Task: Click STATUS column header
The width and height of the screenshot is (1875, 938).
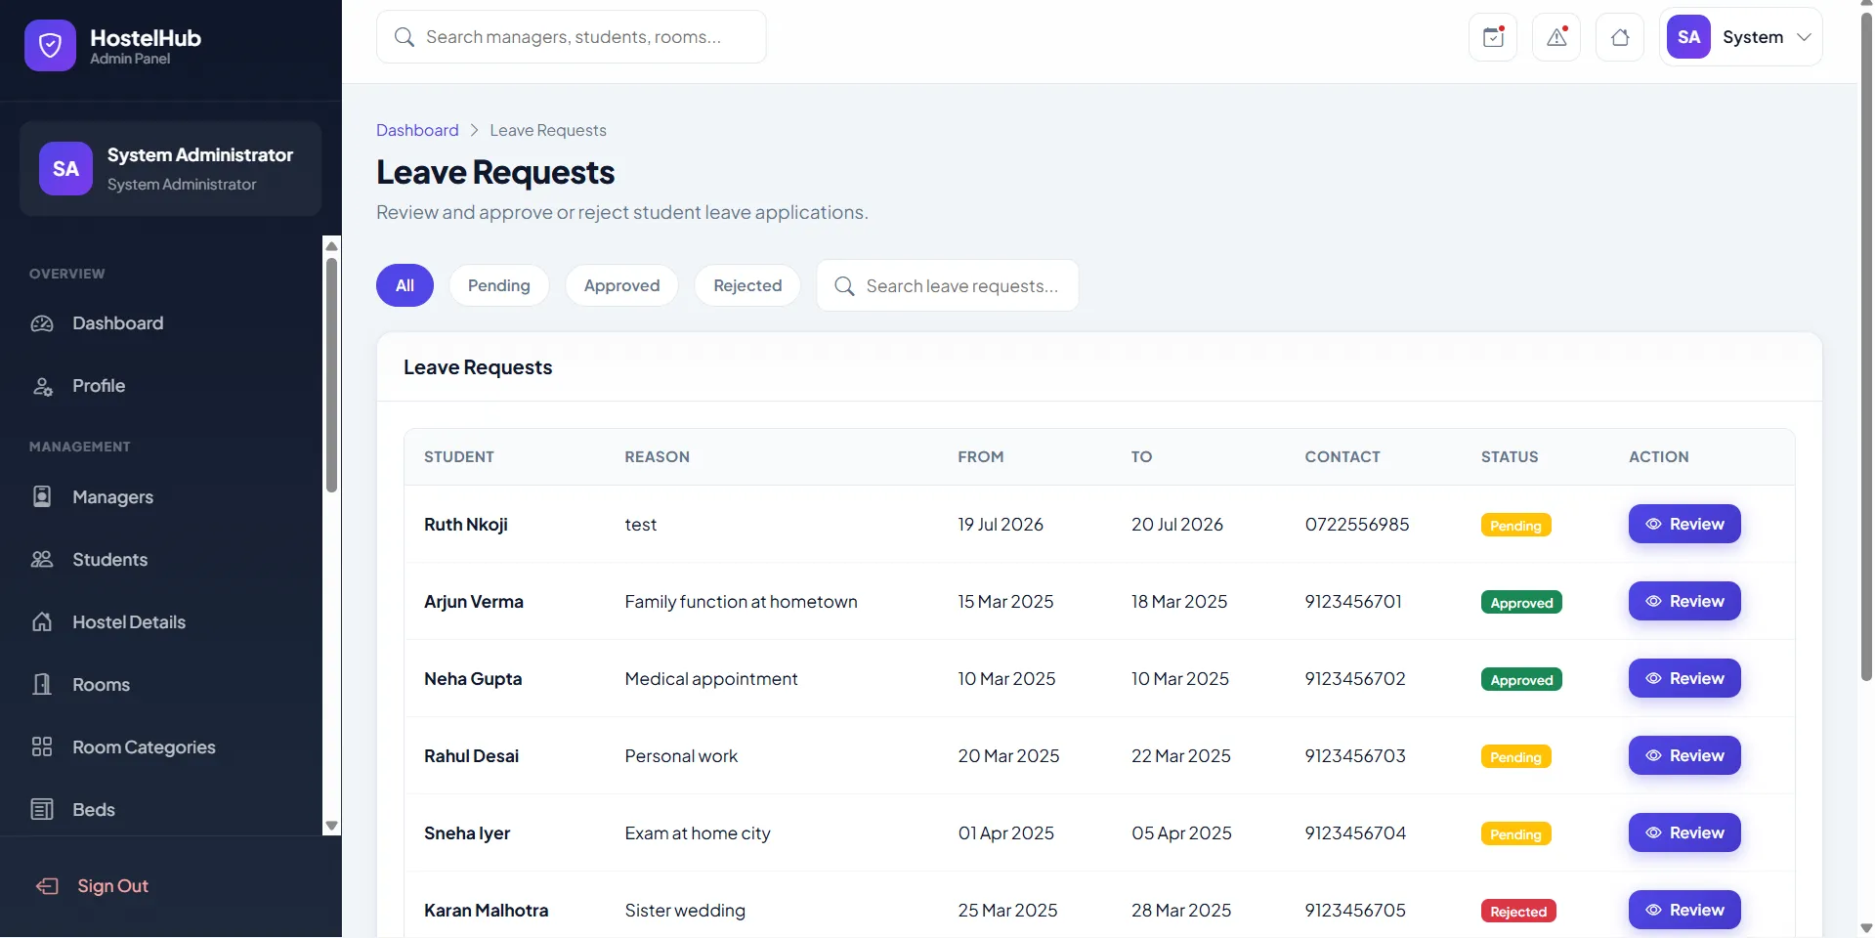Action: [1510, 457]
